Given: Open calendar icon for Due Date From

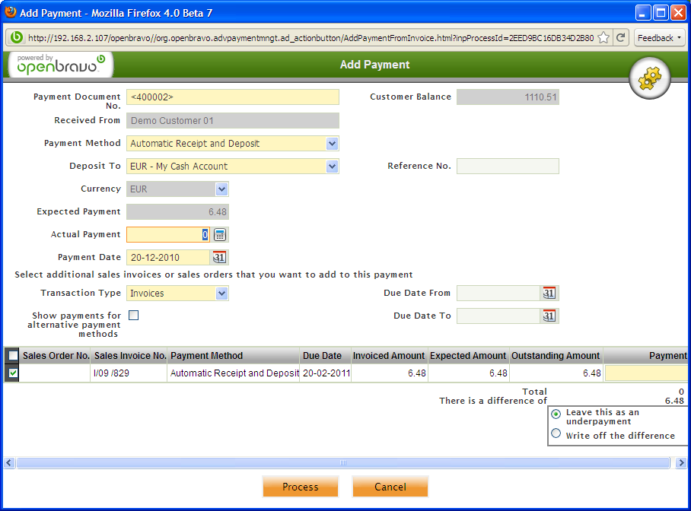Looking at the screenshot, I should click(549, 294).
